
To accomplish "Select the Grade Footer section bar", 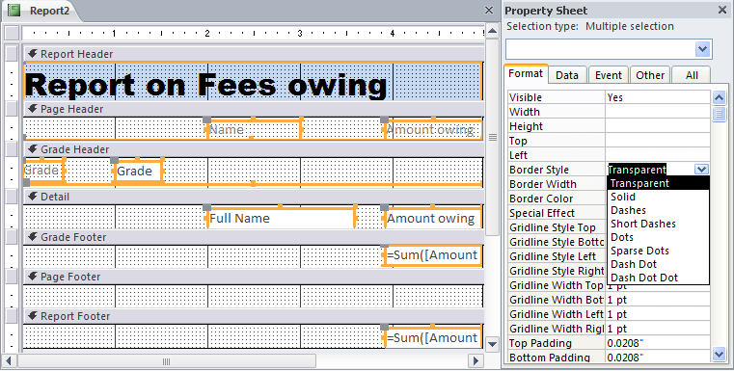I will 254,237.
